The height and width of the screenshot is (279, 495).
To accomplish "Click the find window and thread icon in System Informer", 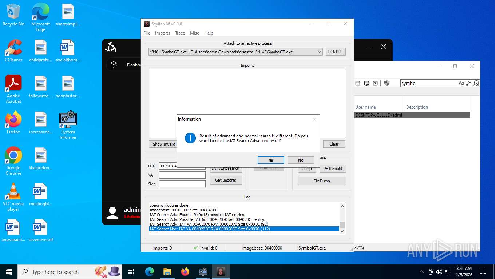I will point(367,83).
